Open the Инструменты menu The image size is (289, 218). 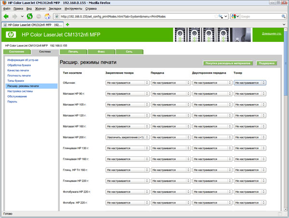pos(73,9)
